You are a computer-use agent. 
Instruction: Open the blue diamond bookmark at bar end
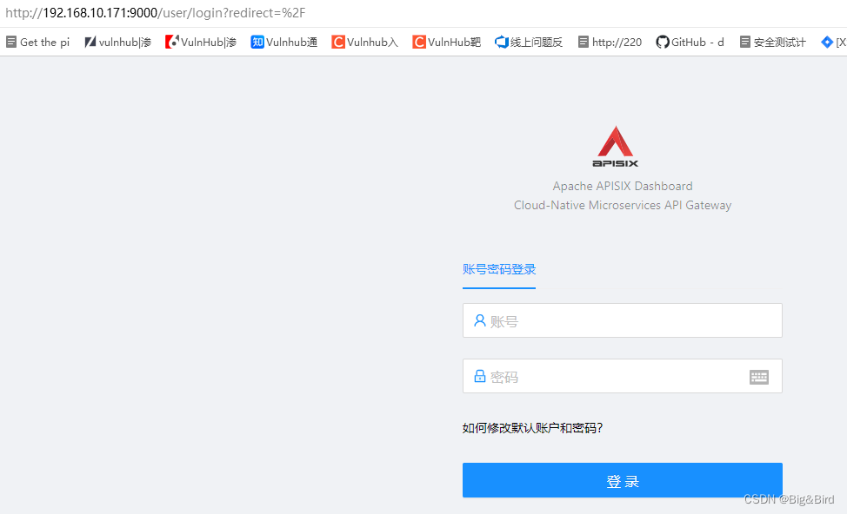click(833, 42)
